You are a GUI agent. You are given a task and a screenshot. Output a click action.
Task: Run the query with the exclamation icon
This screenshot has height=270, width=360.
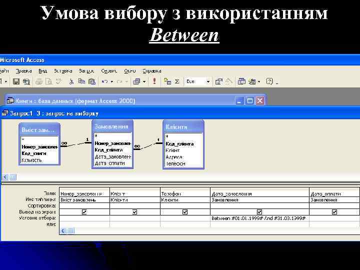[x=154, y=81]
